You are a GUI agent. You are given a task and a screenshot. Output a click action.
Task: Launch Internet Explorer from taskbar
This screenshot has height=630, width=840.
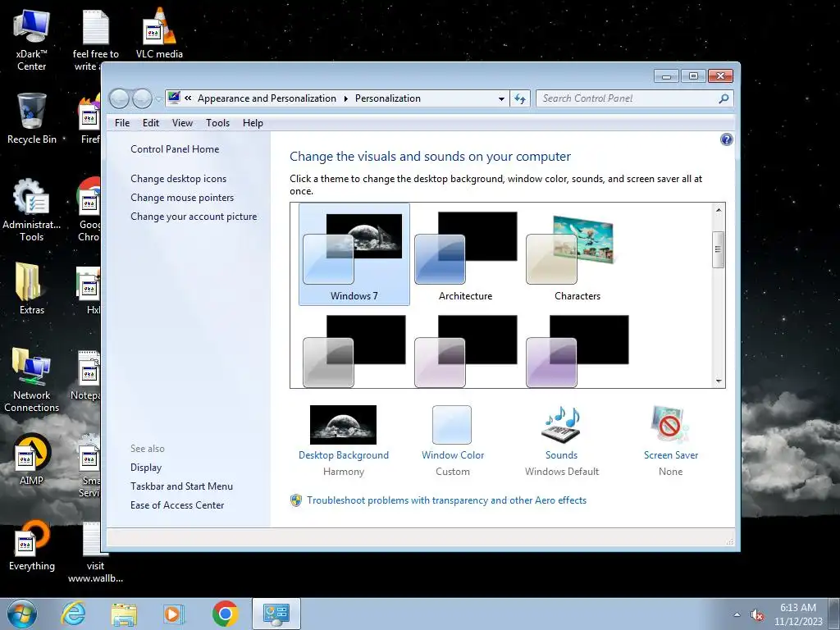click(x=73, y=614)
